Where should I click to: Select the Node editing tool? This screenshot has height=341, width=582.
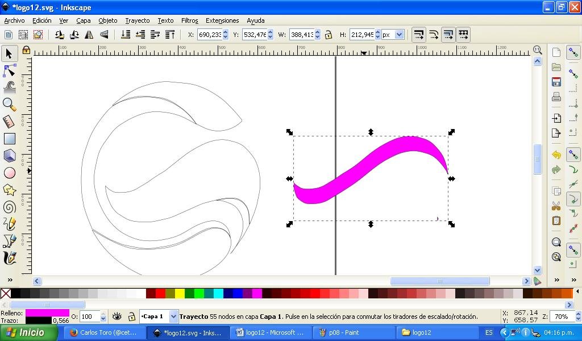click(9, 71)
